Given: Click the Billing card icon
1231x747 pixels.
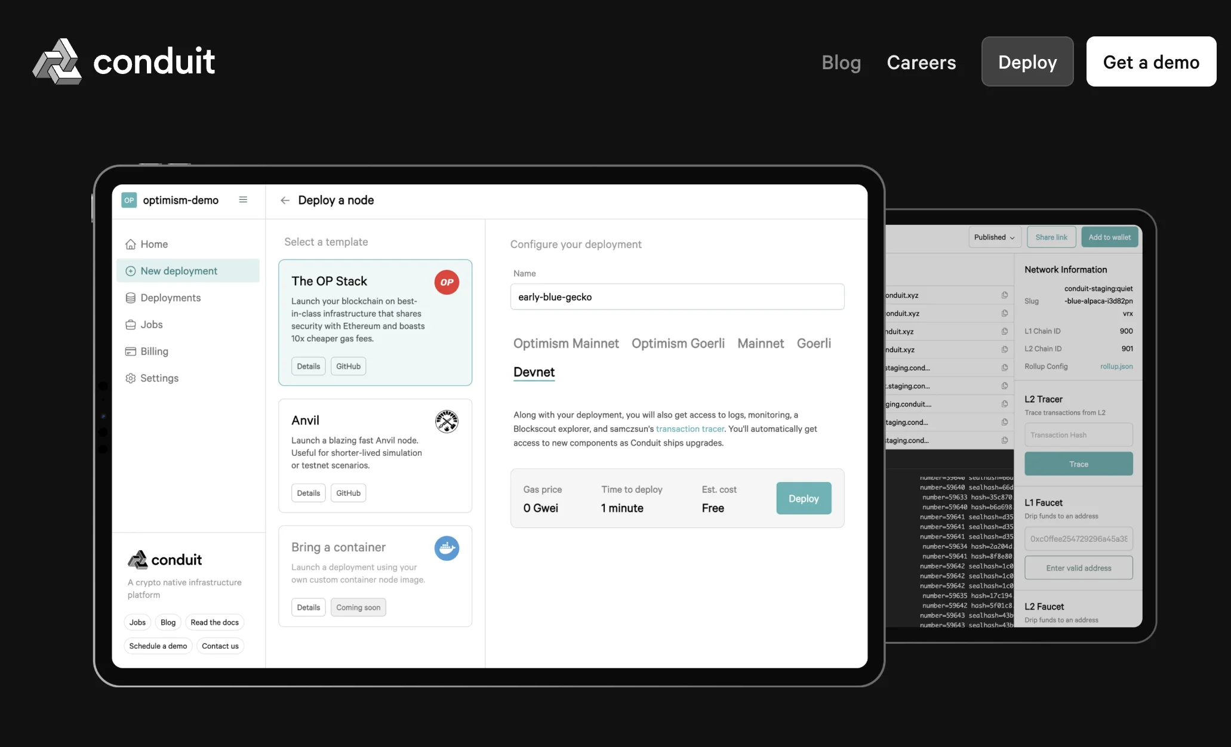Looking at the screenshot, I should coord(131,351).
